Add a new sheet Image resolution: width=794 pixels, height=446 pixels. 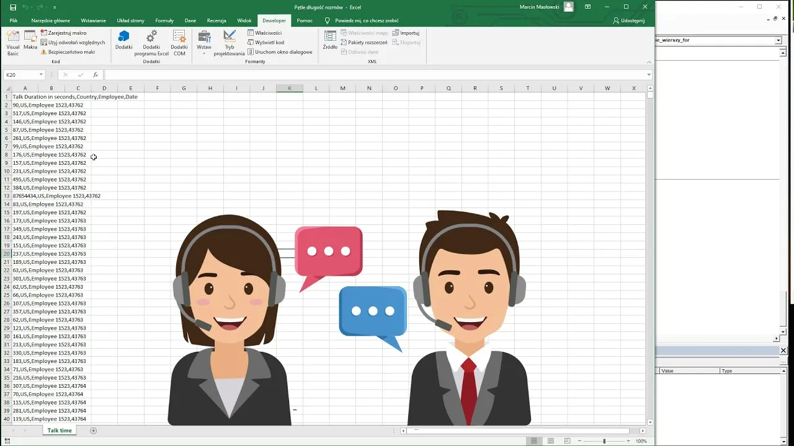[94, 431]
